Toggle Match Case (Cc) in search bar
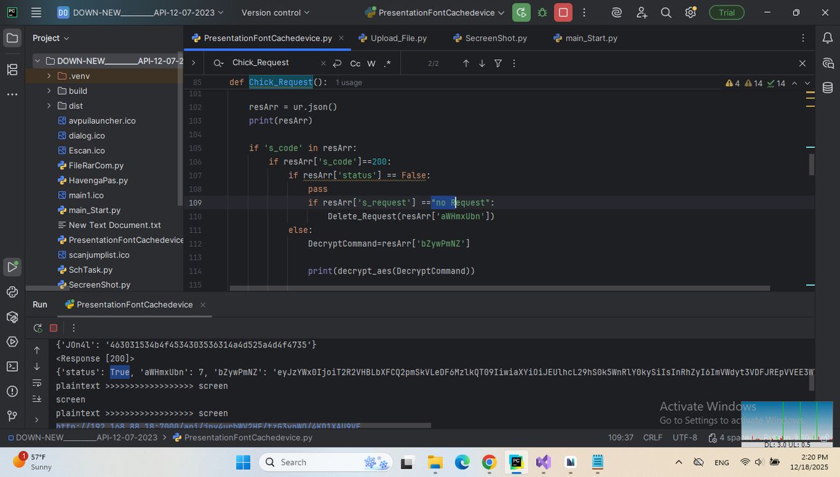The image size is (840, 477). 355,64
